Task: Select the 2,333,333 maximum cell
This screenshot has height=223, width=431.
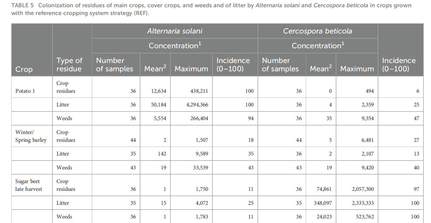Action: point(363,203)
